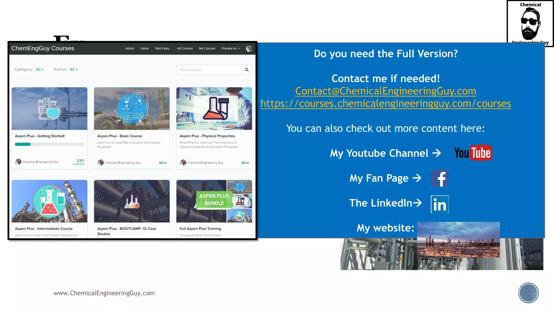Open the Facebook fan page icon
Image resolution: width=554 pixels, height=311 pixels.
(x=439, y=178)
